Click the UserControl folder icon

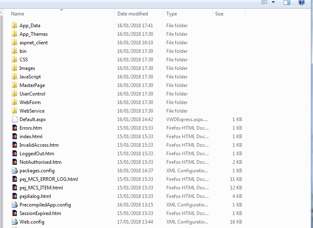(x=14, y=93)
